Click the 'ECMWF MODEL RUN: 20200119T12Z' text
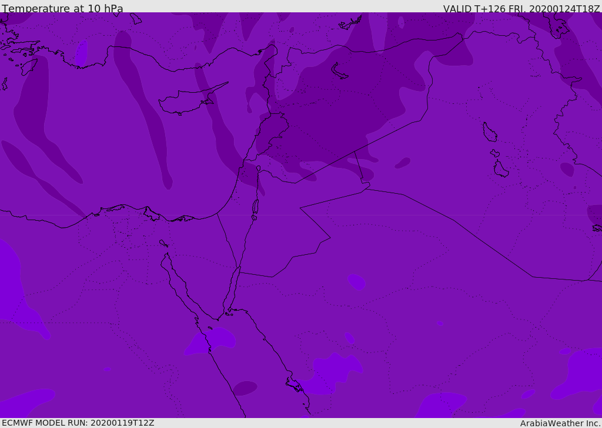The image size is (602, 428). click(x=78, y=423)
